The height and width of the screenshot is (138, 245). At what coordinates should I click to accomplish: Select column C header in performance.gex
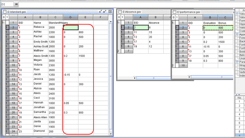click(225, 18)
